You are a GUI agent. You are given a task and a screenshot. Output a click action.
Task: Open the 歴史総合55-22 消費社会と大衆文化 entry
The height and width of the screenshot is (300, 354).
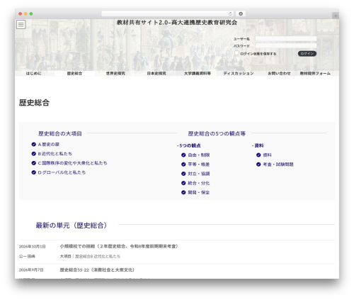(x=97, y=270)
